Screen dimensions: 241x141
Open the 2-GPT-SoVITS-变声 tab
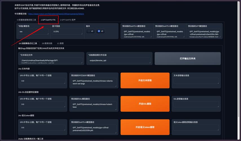[68, 20]
